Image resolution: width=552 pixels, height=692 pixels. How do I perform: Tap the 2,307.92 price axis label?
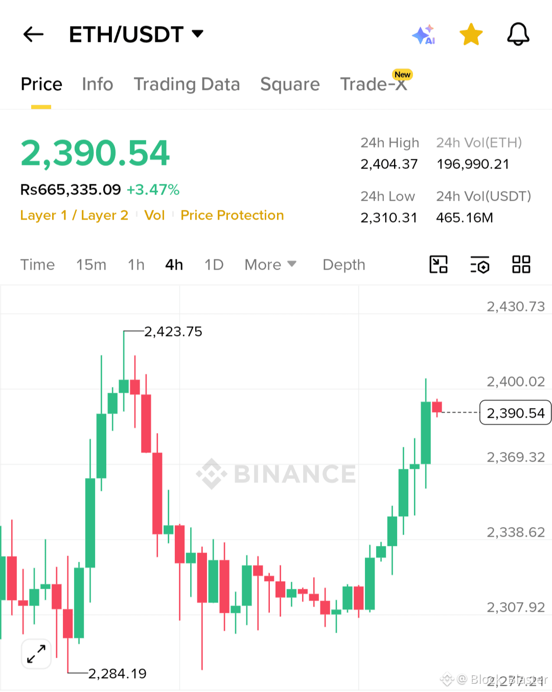point(516,607)
